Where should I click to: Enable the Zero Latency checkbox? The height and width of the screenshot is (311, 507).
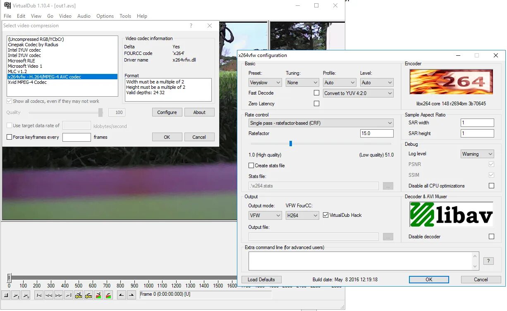point(316,104)
